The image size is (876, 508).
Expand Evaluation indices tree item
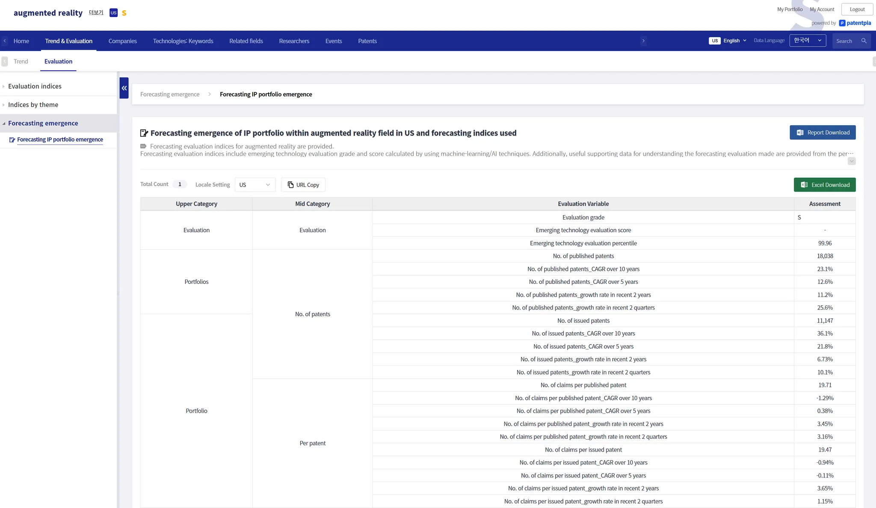(35, 86)
